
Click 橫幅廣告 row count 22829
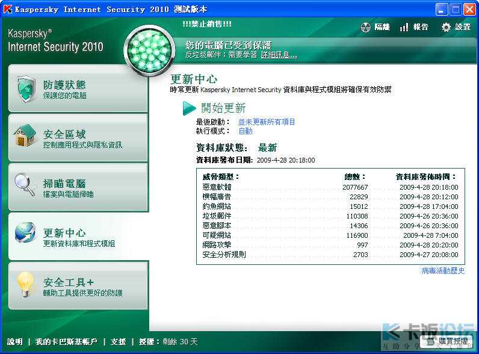coord(359,197)
